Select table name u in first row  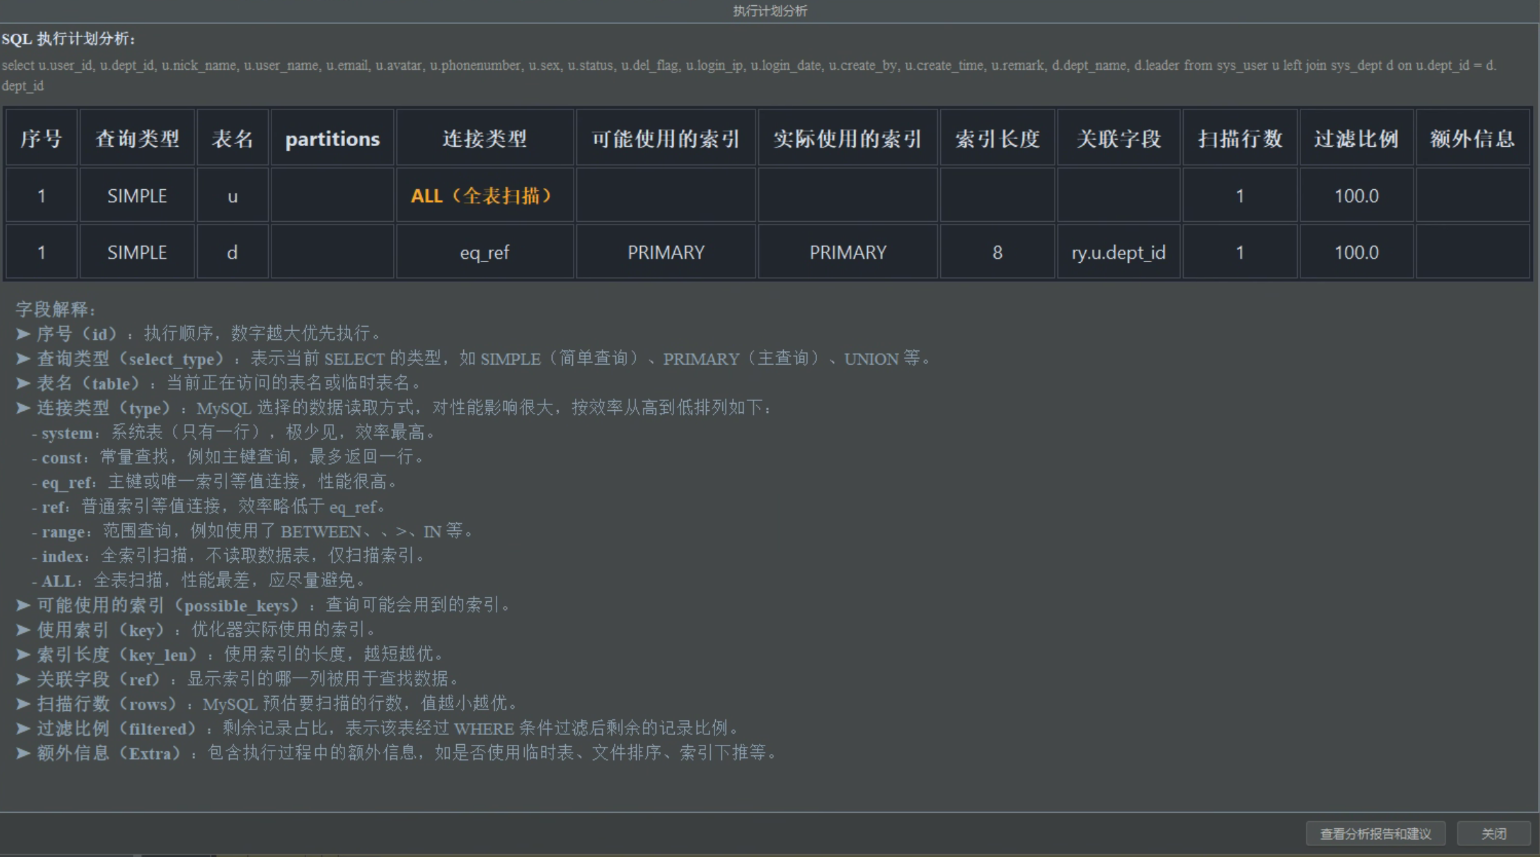232,195
